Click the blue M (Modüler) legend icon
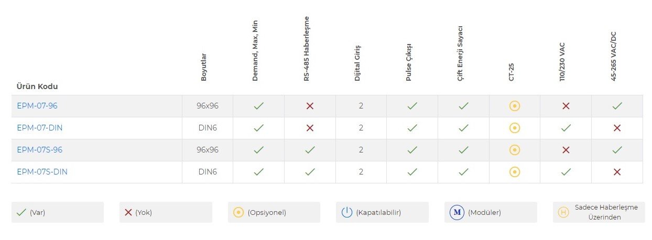652x240 pixels. point(457,212)
